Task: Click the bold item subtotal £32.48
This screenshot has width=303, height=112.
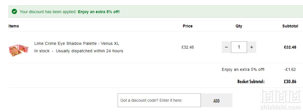Action: pyautogui.click(x=290, y=47)
